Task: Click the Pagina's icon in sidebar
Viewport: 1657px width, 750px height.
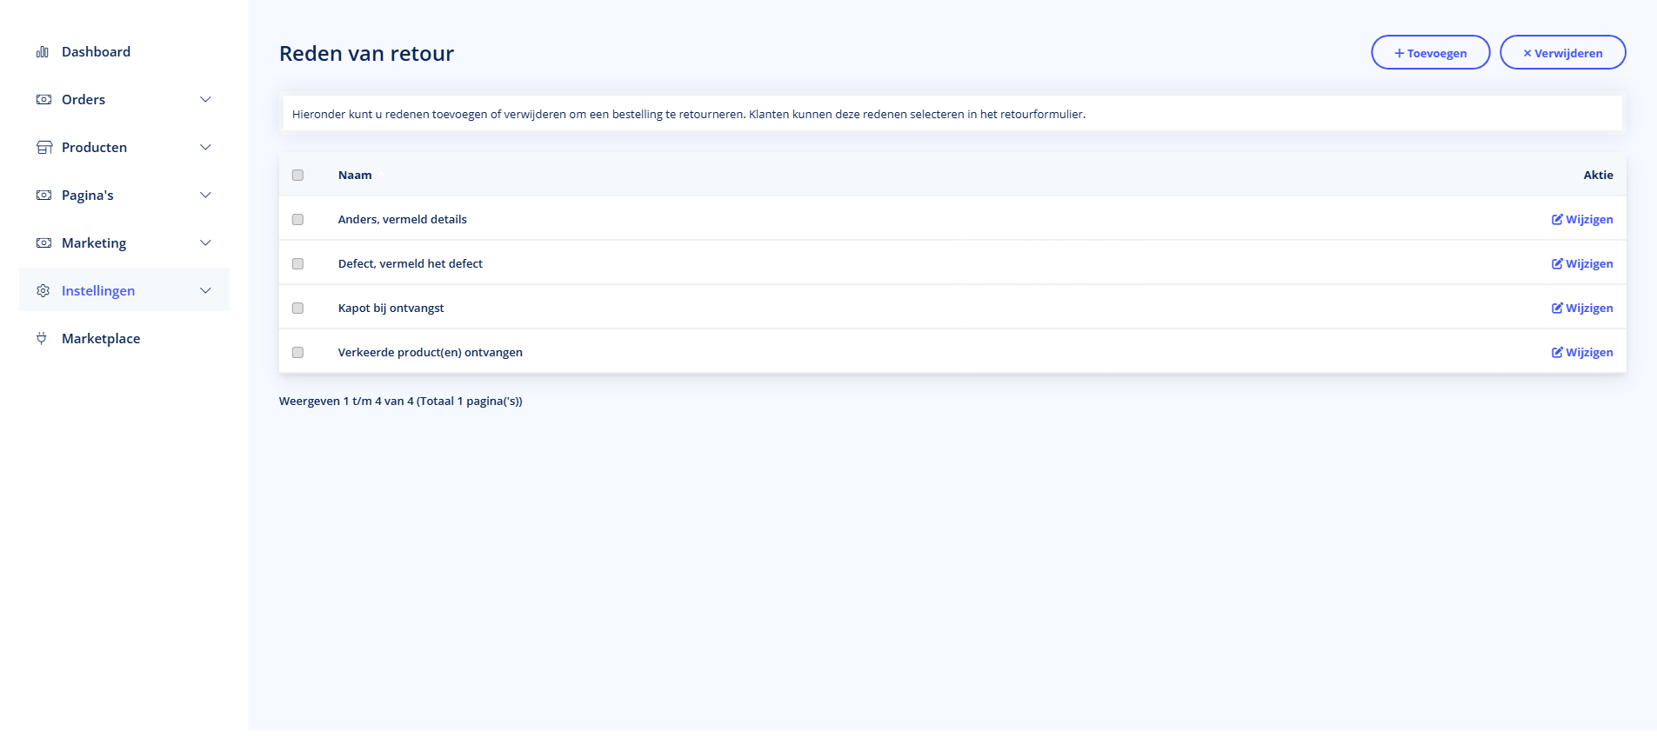Action: [x=43, y=196]
